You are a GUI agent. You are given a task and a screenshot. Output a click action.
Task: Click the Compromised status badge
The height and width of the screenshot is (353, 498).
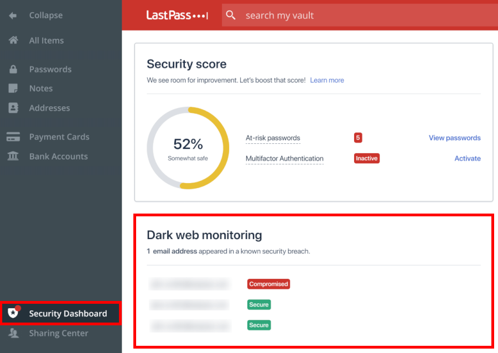click(x=268, y=284)
